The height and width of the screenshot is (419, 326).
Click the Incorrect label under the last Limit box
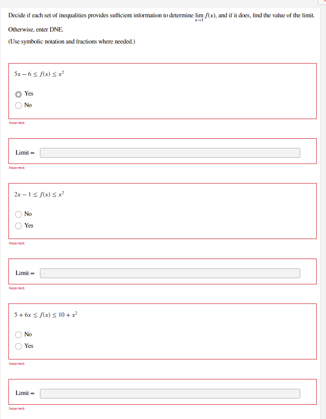click(16, 408)
